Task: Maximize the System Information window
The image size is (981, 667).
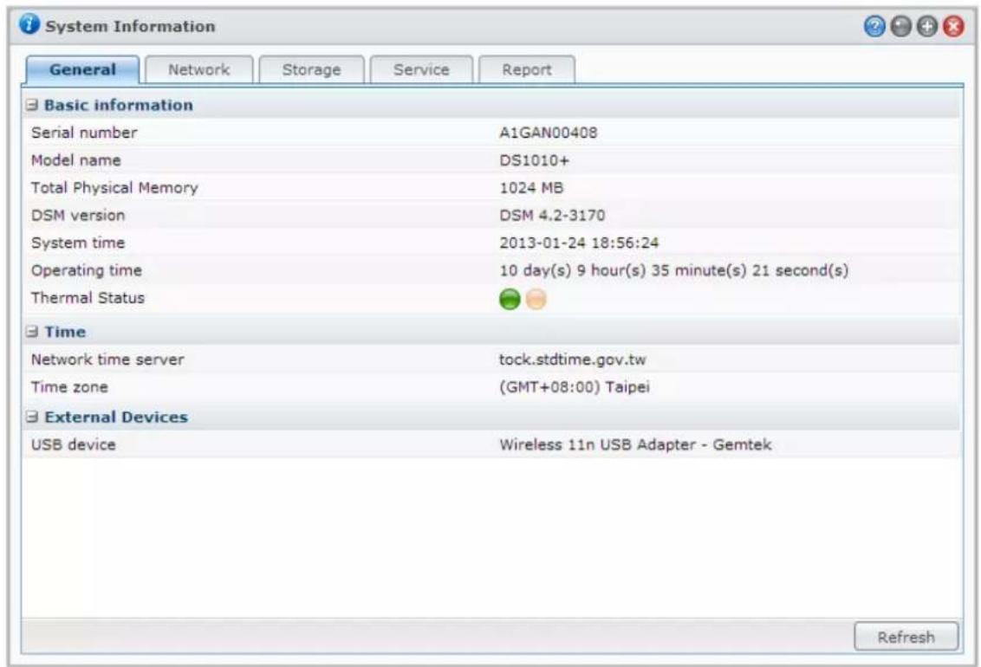Action: click(926, 26)
